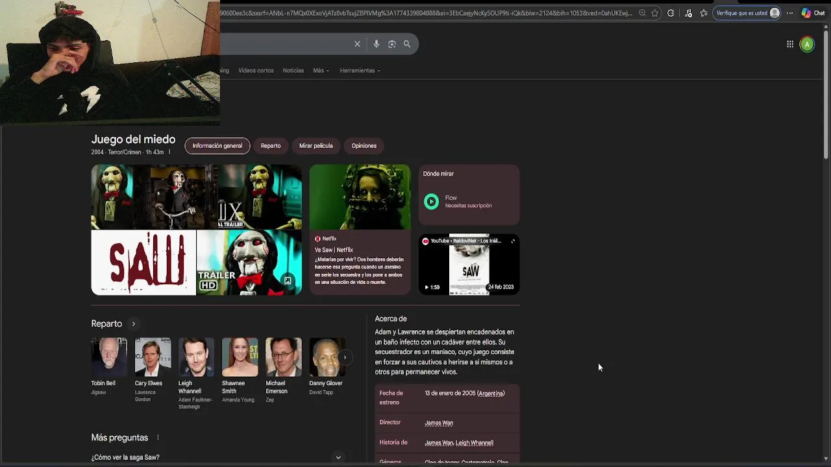This screenshot has width=831, height=467.
Task: Switch to the Reparto chip
Action: pyautogui.click(x=271, y=146)
